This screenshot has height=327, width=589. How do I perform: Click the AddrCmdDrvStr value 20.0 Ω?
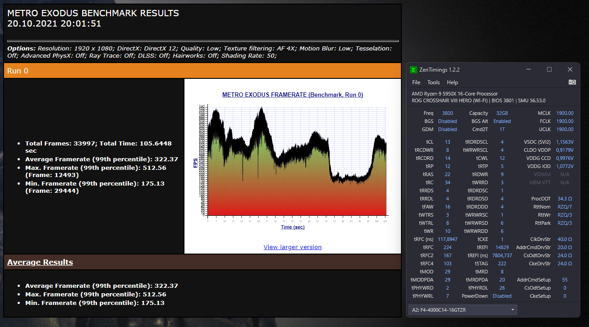[x=565, y=247]
